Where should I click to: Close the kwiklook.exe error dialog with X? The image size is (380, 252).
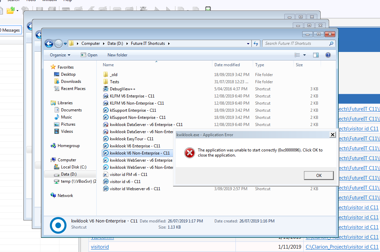(332, 135)
